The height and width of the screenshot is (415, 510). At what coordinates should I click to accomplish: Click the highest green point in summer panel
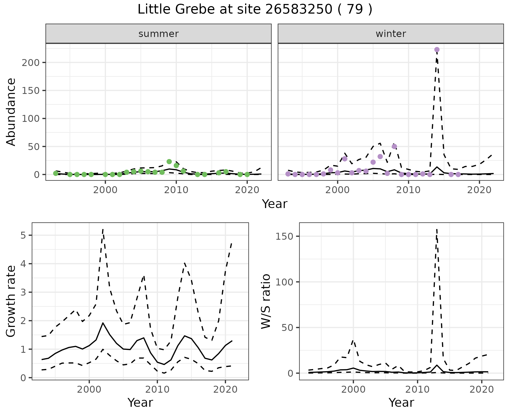pos(169,161)
